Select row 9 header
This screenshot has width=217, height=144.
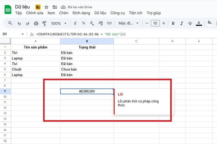pyautogui.click(x=5, y=91)
